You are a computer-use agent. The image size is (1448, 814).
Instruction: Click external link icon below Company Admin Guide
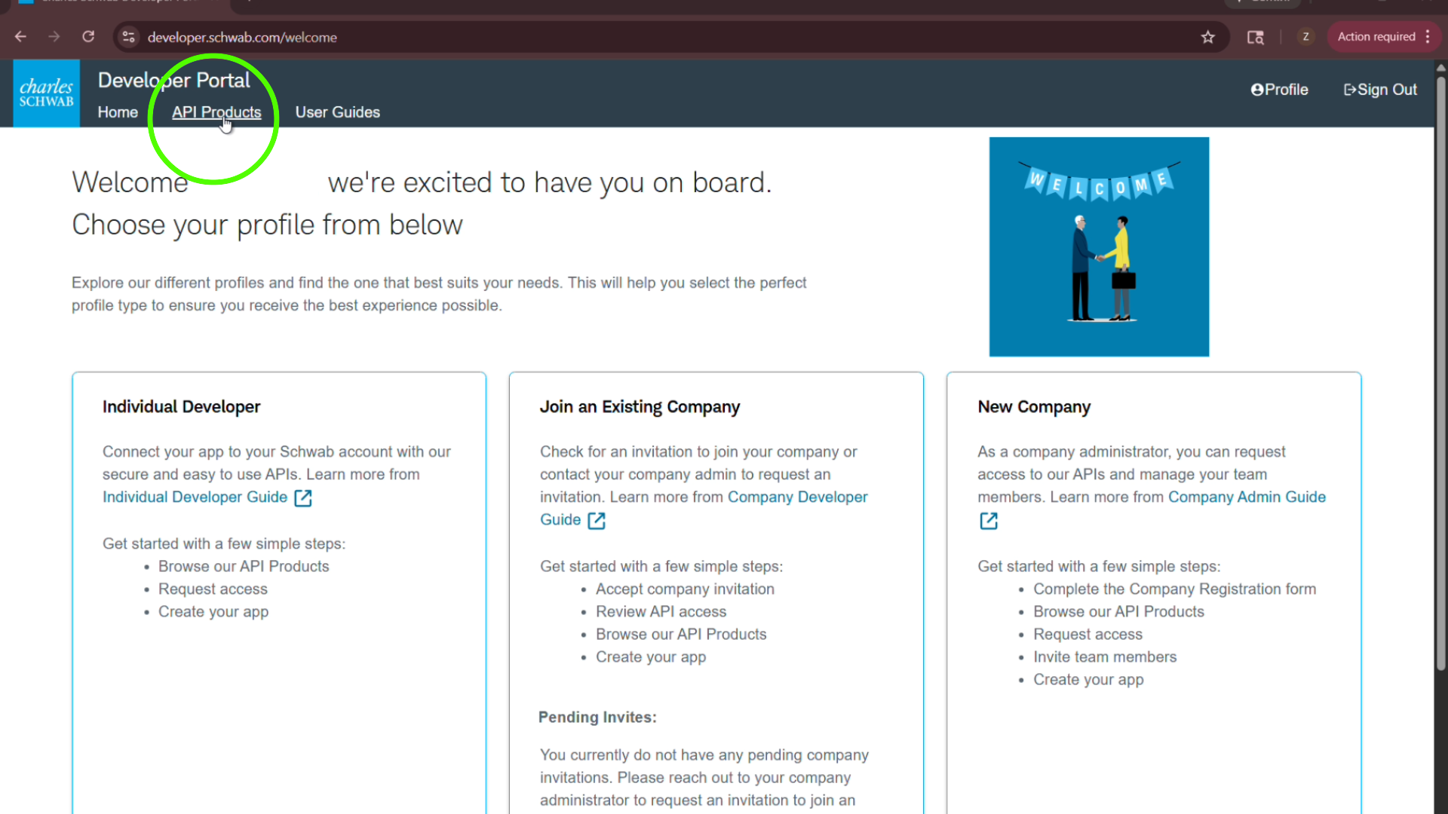[988, 521]
